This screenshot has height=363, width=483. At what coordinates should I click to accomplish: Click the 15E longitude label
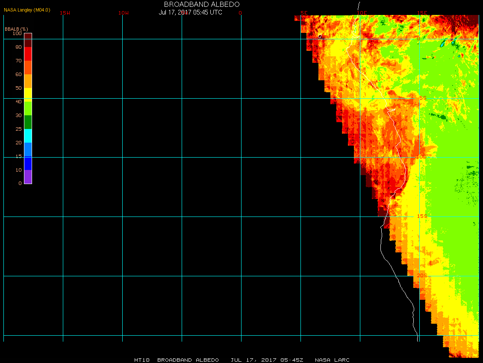[422, 13]
